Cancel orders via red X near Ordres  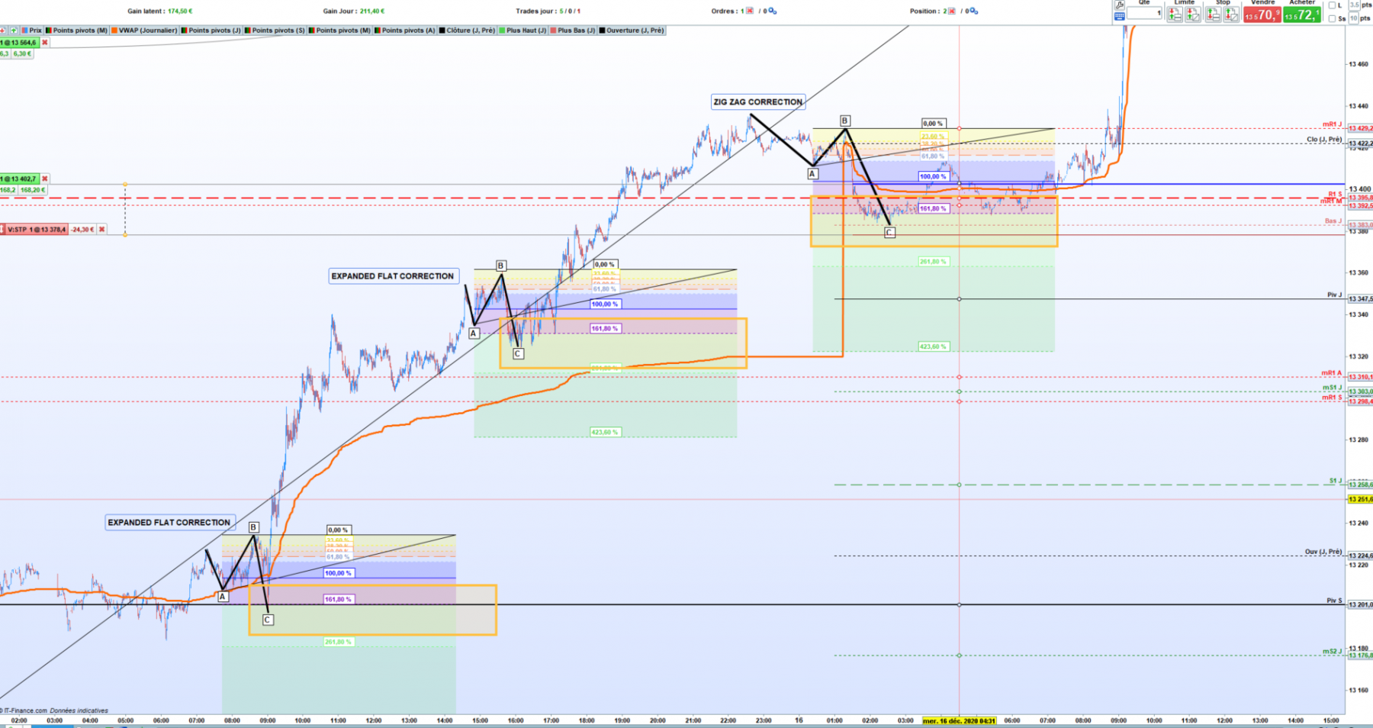(750, 11)
